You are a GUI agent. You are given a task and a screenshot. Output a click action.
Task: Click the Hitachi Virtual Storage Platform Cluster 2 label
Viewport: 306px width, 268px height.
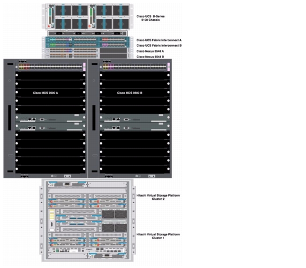click(x=158, y=197)
